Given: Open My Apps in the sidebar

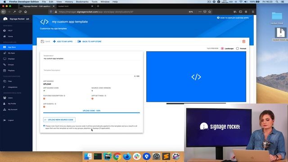Looking at the screenshot, I should (x=11, y=53).
